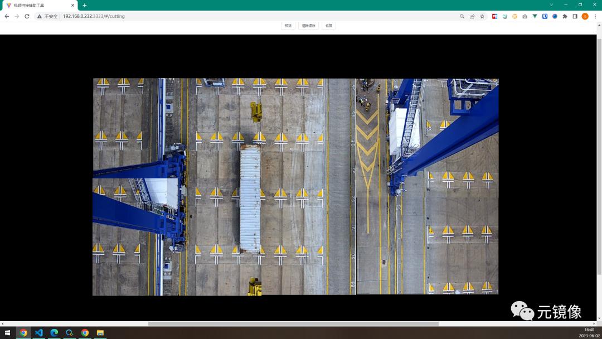The height and width of the screenshot is (339, 602).
Task: Open a new tab with the plus button
Action: (85, 5)
